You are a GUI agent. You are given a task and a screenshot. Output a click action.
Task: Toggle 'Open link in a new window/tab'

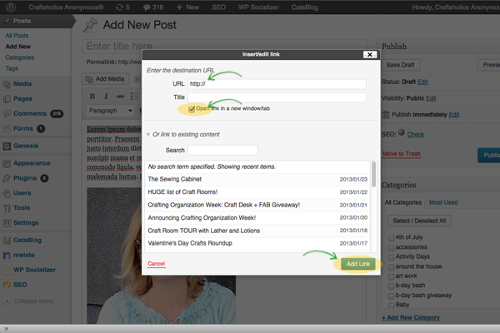pos(192,109)
